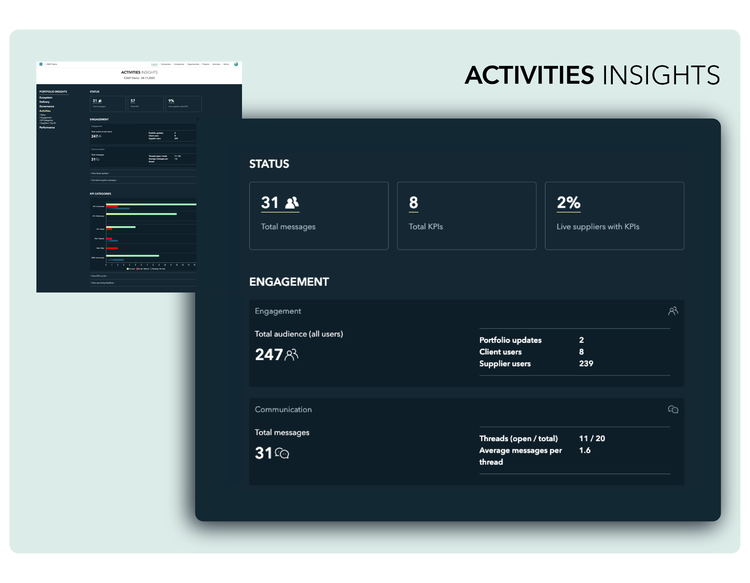Image resolution: width=750 pixels, height=583 pixels.
Task: Click users icon at Engagement panel top-right corner
Action: [x=673, y=311]
